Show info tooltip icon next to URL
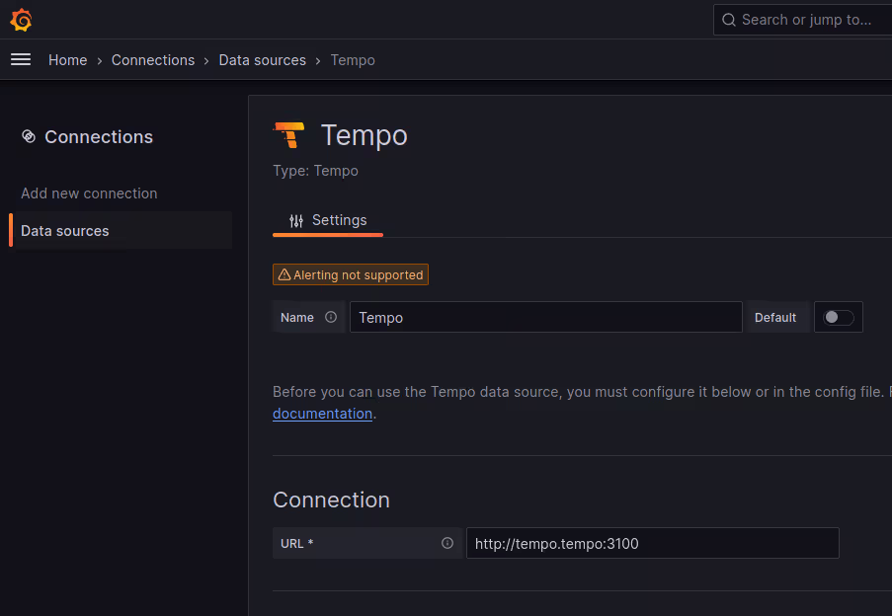Viewport: 892px width, 616px height. (447, 543)
